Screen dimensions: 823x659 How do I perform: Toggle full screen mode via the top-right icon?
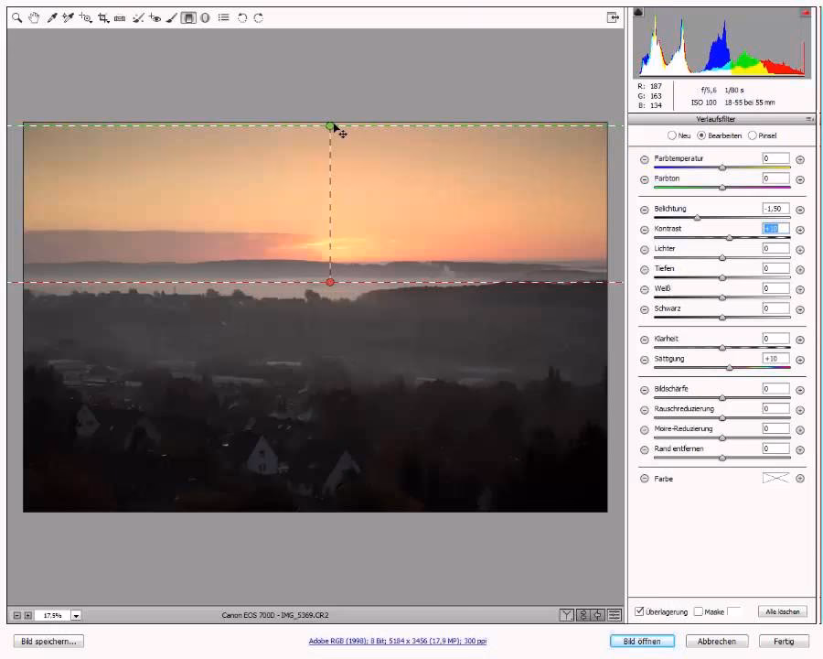613,17
